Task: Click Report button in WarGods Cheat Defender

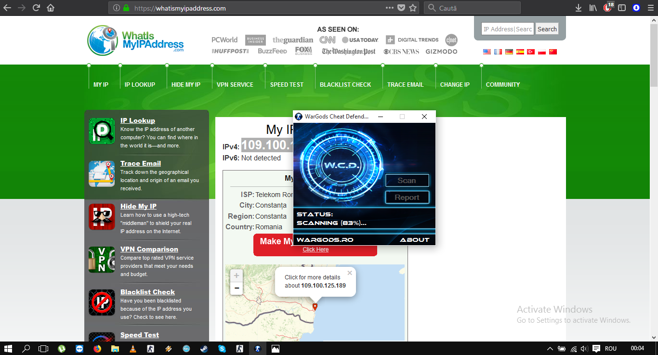Action: pyautogui.click(x=407, y=197)
